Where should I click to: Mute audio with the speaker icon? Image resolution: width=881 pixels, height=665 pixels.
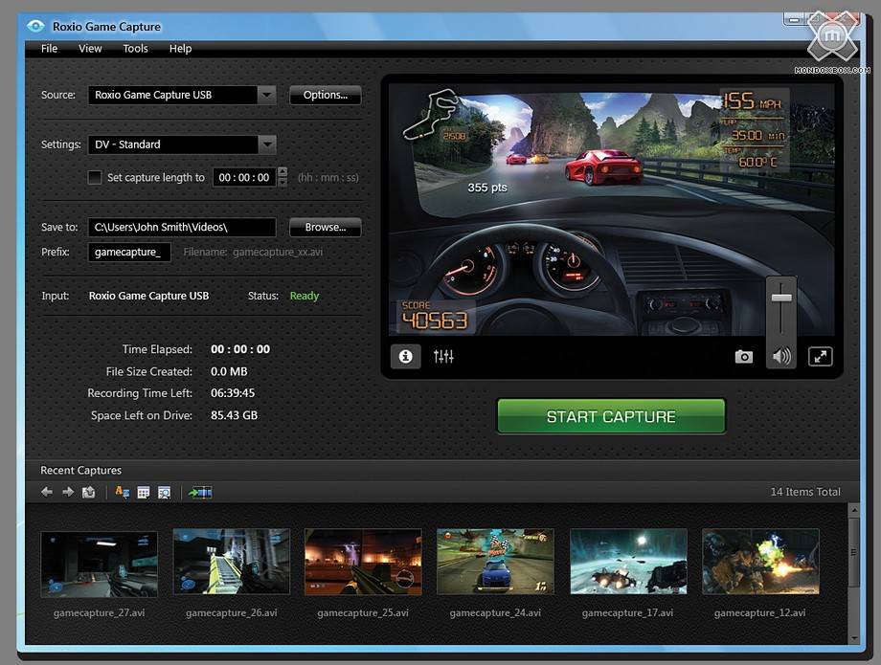pyautogui.click(x=782, y=357)
